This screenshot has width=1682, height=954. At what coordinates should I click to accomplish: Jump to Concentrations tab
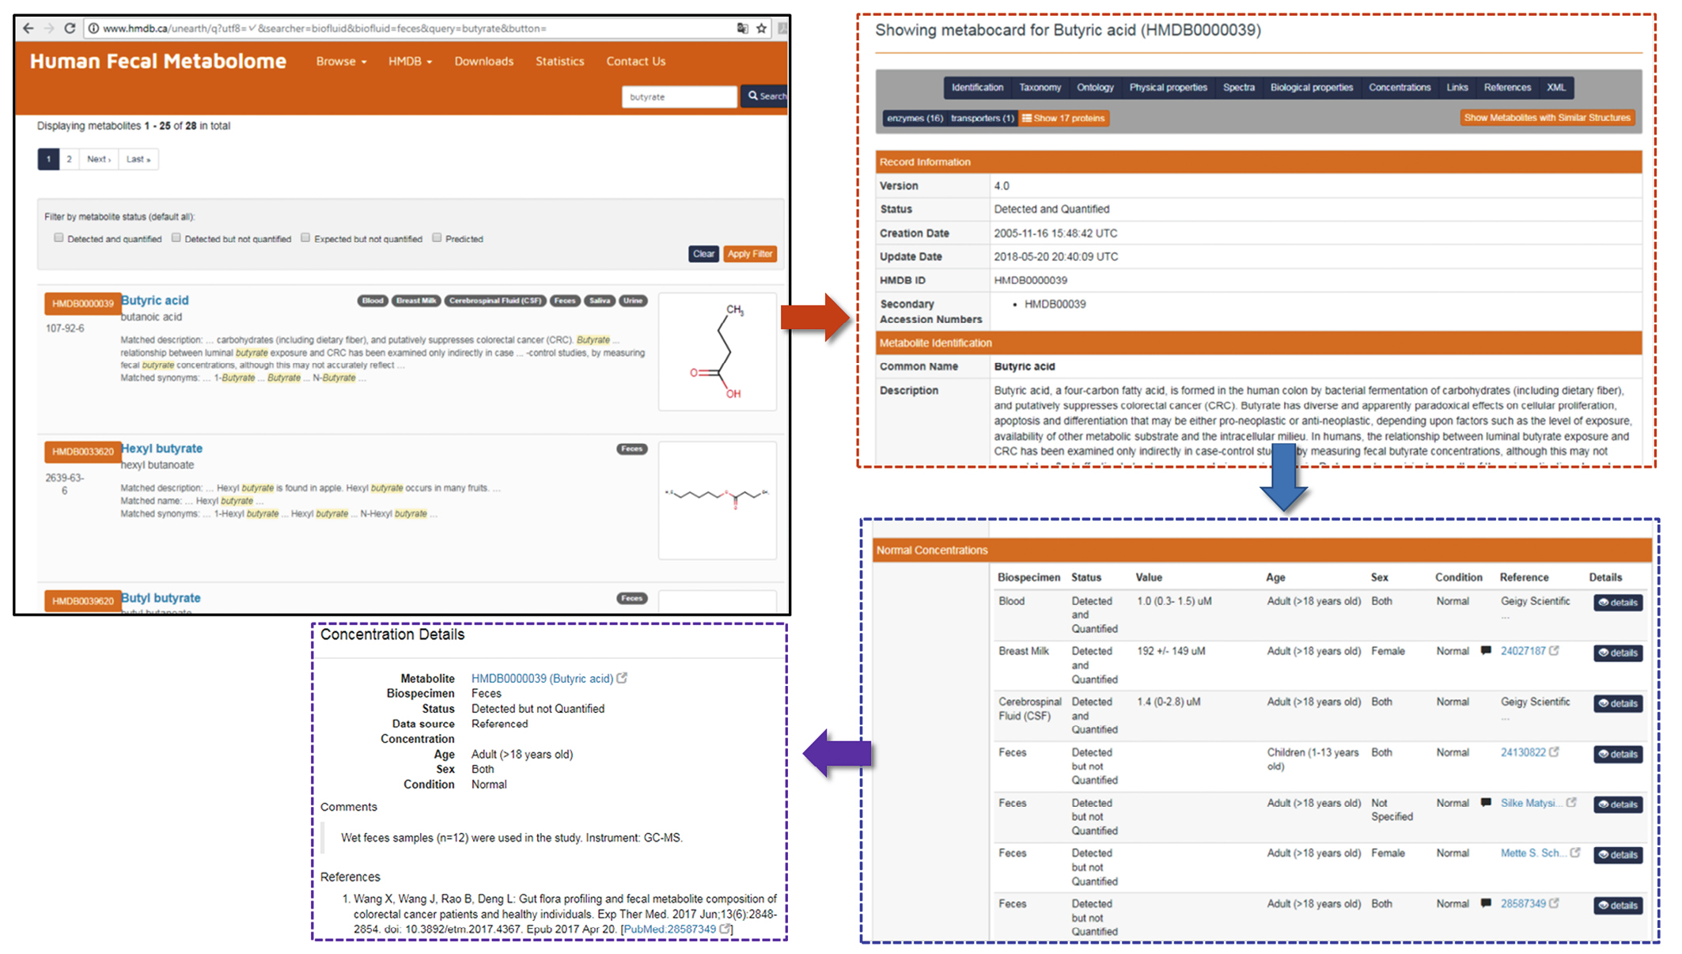point(1400,87)
